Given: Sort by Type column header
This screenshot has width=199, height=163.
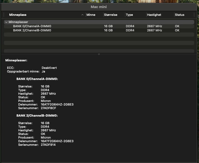Looking at the screenshot, I should tap(129, 15).
